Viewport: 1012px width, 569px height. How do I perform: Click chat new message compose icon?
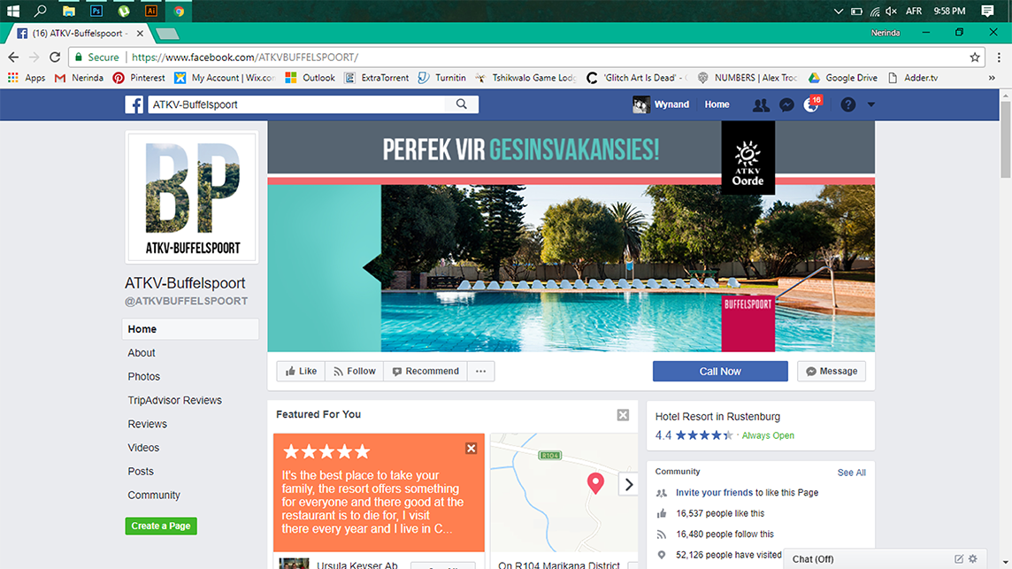(959, 559)
